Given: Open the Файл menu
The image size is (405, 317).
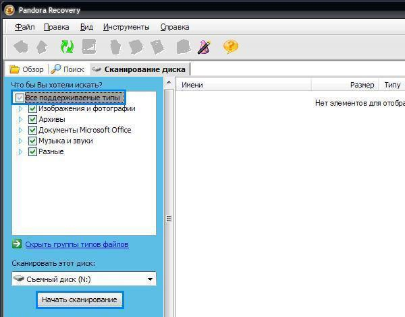Looking at the screenshot, I should coord(25,27).
